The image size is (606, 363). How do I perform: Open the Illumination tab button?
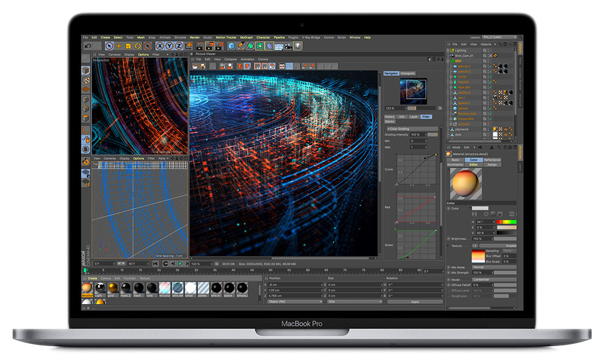coord(456,165)
